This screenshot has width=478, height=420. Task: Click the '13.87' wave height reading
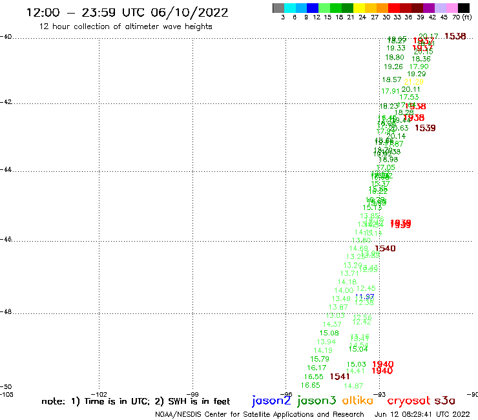click(338, 307)
